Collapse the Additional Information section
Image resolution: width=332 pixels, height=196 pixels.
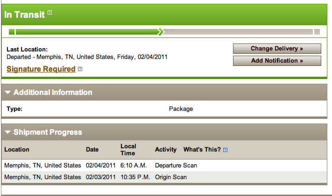point(7,93)
